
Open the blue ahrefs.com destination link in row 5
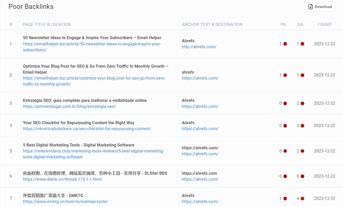(200, 154)
